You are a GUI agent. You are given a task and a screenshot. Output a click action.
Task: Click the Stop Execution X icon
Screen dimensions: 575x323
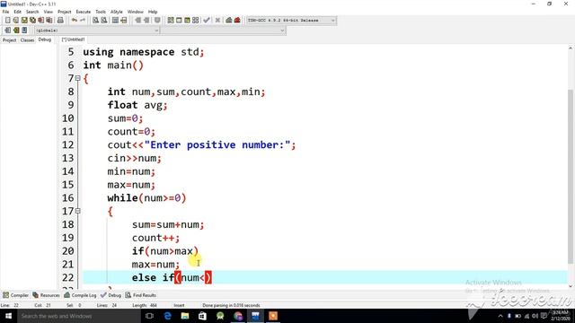click(x=217, y=20)
